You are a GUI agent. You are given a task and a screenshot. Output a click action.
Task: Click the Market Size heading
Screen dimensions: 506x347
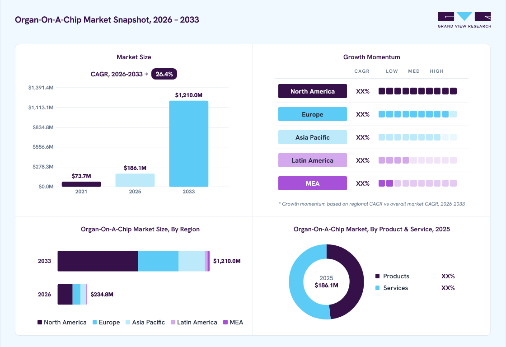[x=134, y=57]
